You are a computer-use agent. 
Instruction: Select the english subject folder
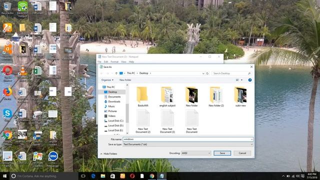point(167,96)
